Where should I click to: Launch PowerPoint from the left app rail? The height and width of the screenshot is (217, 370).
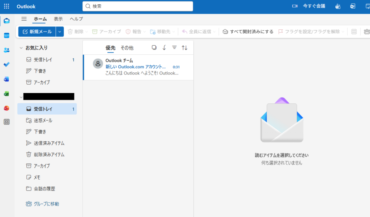[7, 108]
